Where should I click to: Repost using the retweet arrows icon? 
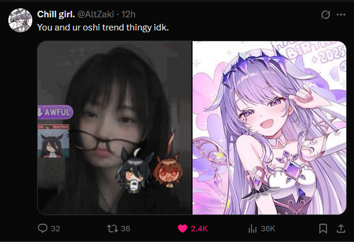[x=112, y=228]
